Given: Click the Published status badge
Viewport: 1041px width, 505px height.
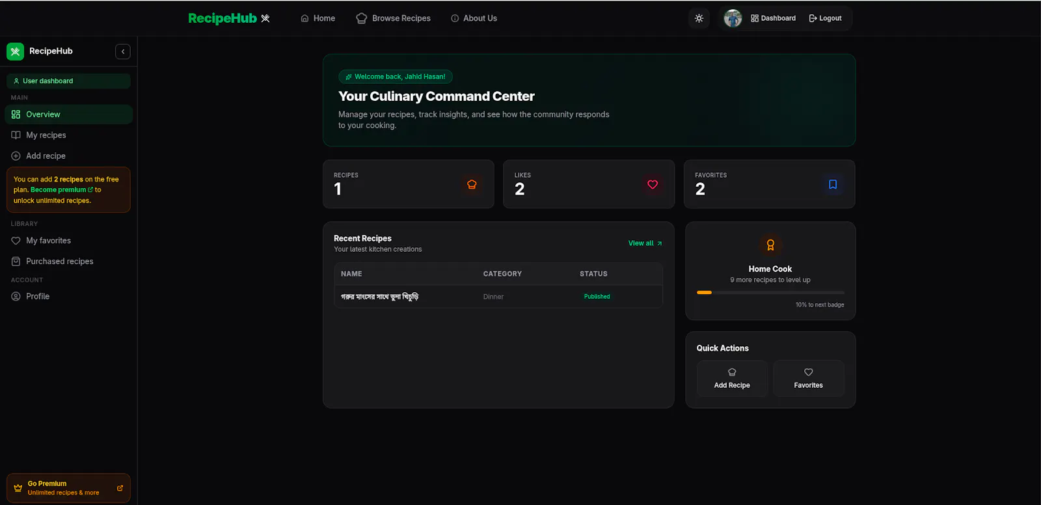Looking at the screenshot, I should click(x=597, y=297).
